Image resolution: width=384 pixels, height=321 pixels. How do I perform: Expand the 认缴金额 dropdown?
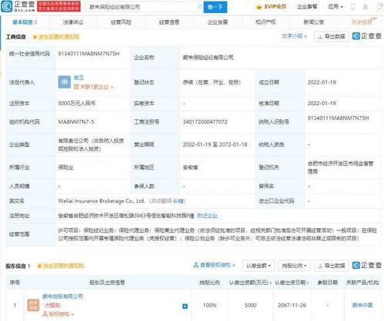click(259, 266)
